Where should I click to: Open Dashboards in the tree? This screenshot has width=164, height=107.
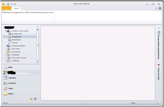(17, 34)
